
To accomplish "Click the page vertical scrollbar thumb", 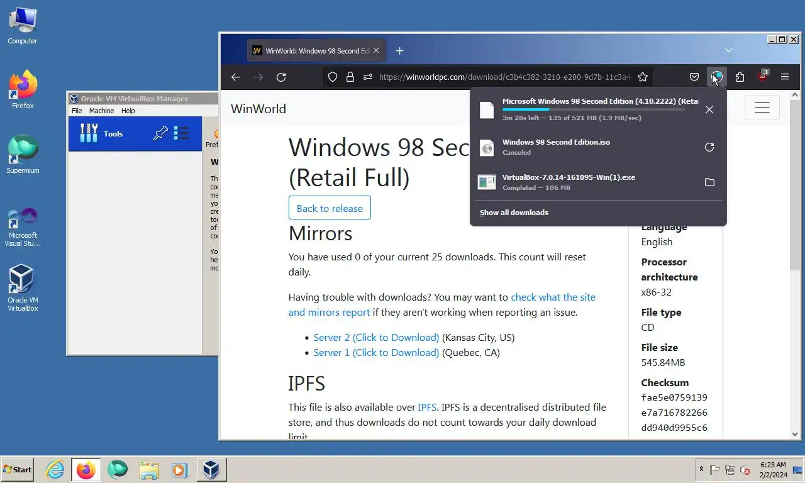I will tap(794, 187).
